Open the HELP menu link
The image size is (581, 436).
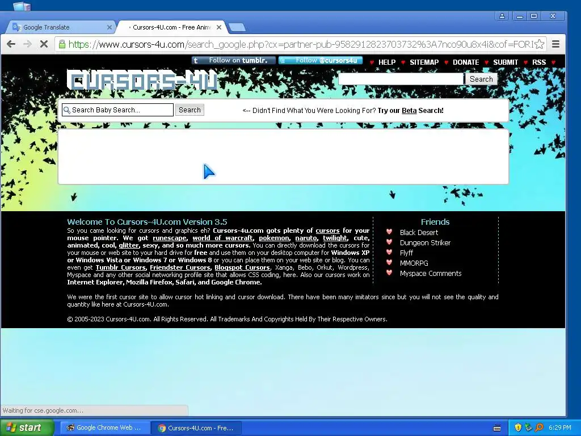pos(387,62)
